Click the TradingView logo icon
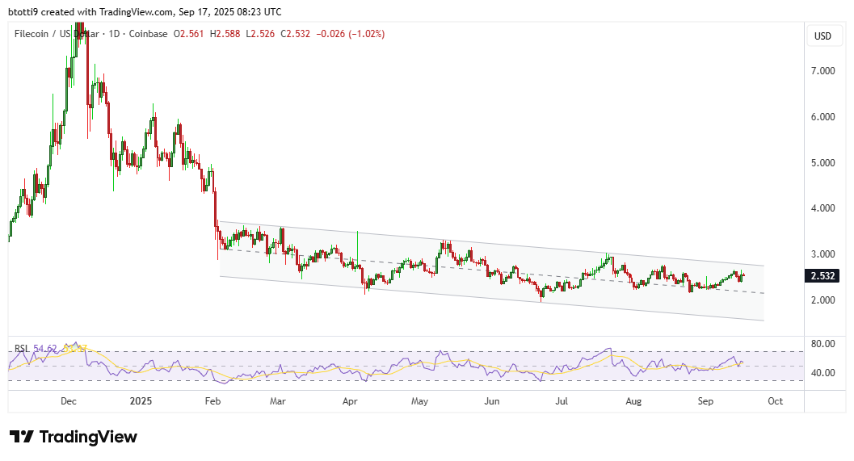854x461 pixels. [x=22, y=437]
